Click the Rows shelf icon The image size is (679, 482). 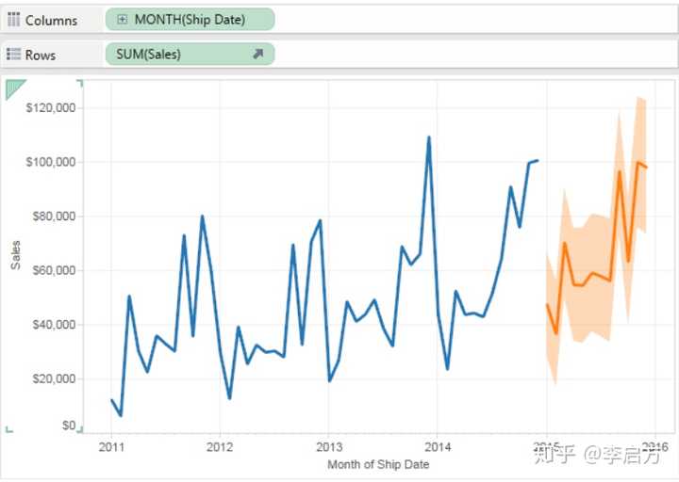click(x=14, y=55)
